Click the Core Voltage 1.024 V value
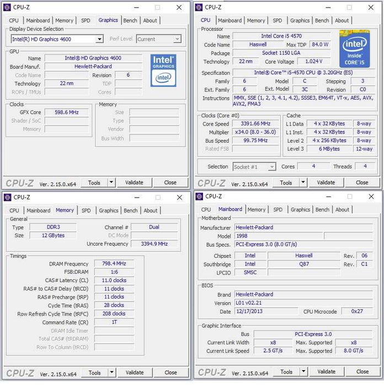 314,61
